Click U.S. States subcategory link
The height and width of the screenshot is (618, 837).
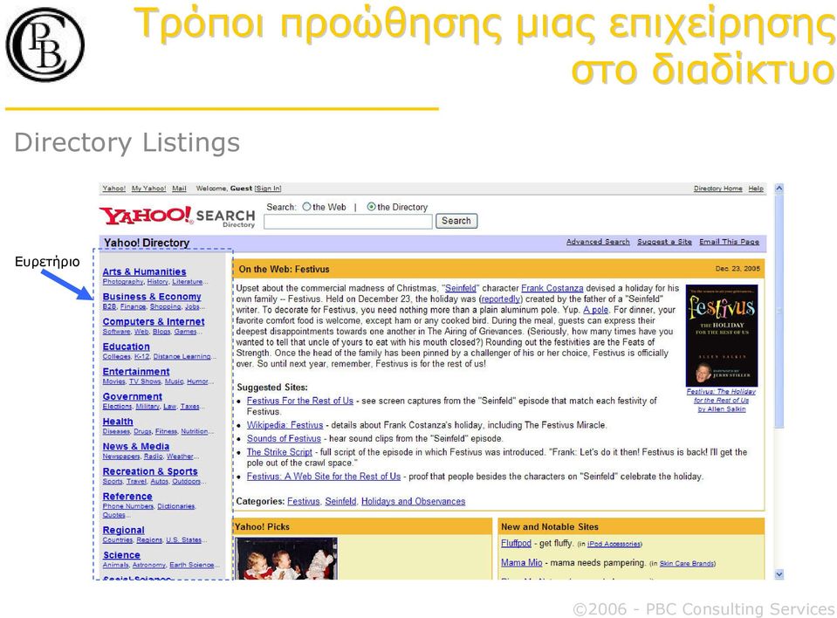[183, 539]
